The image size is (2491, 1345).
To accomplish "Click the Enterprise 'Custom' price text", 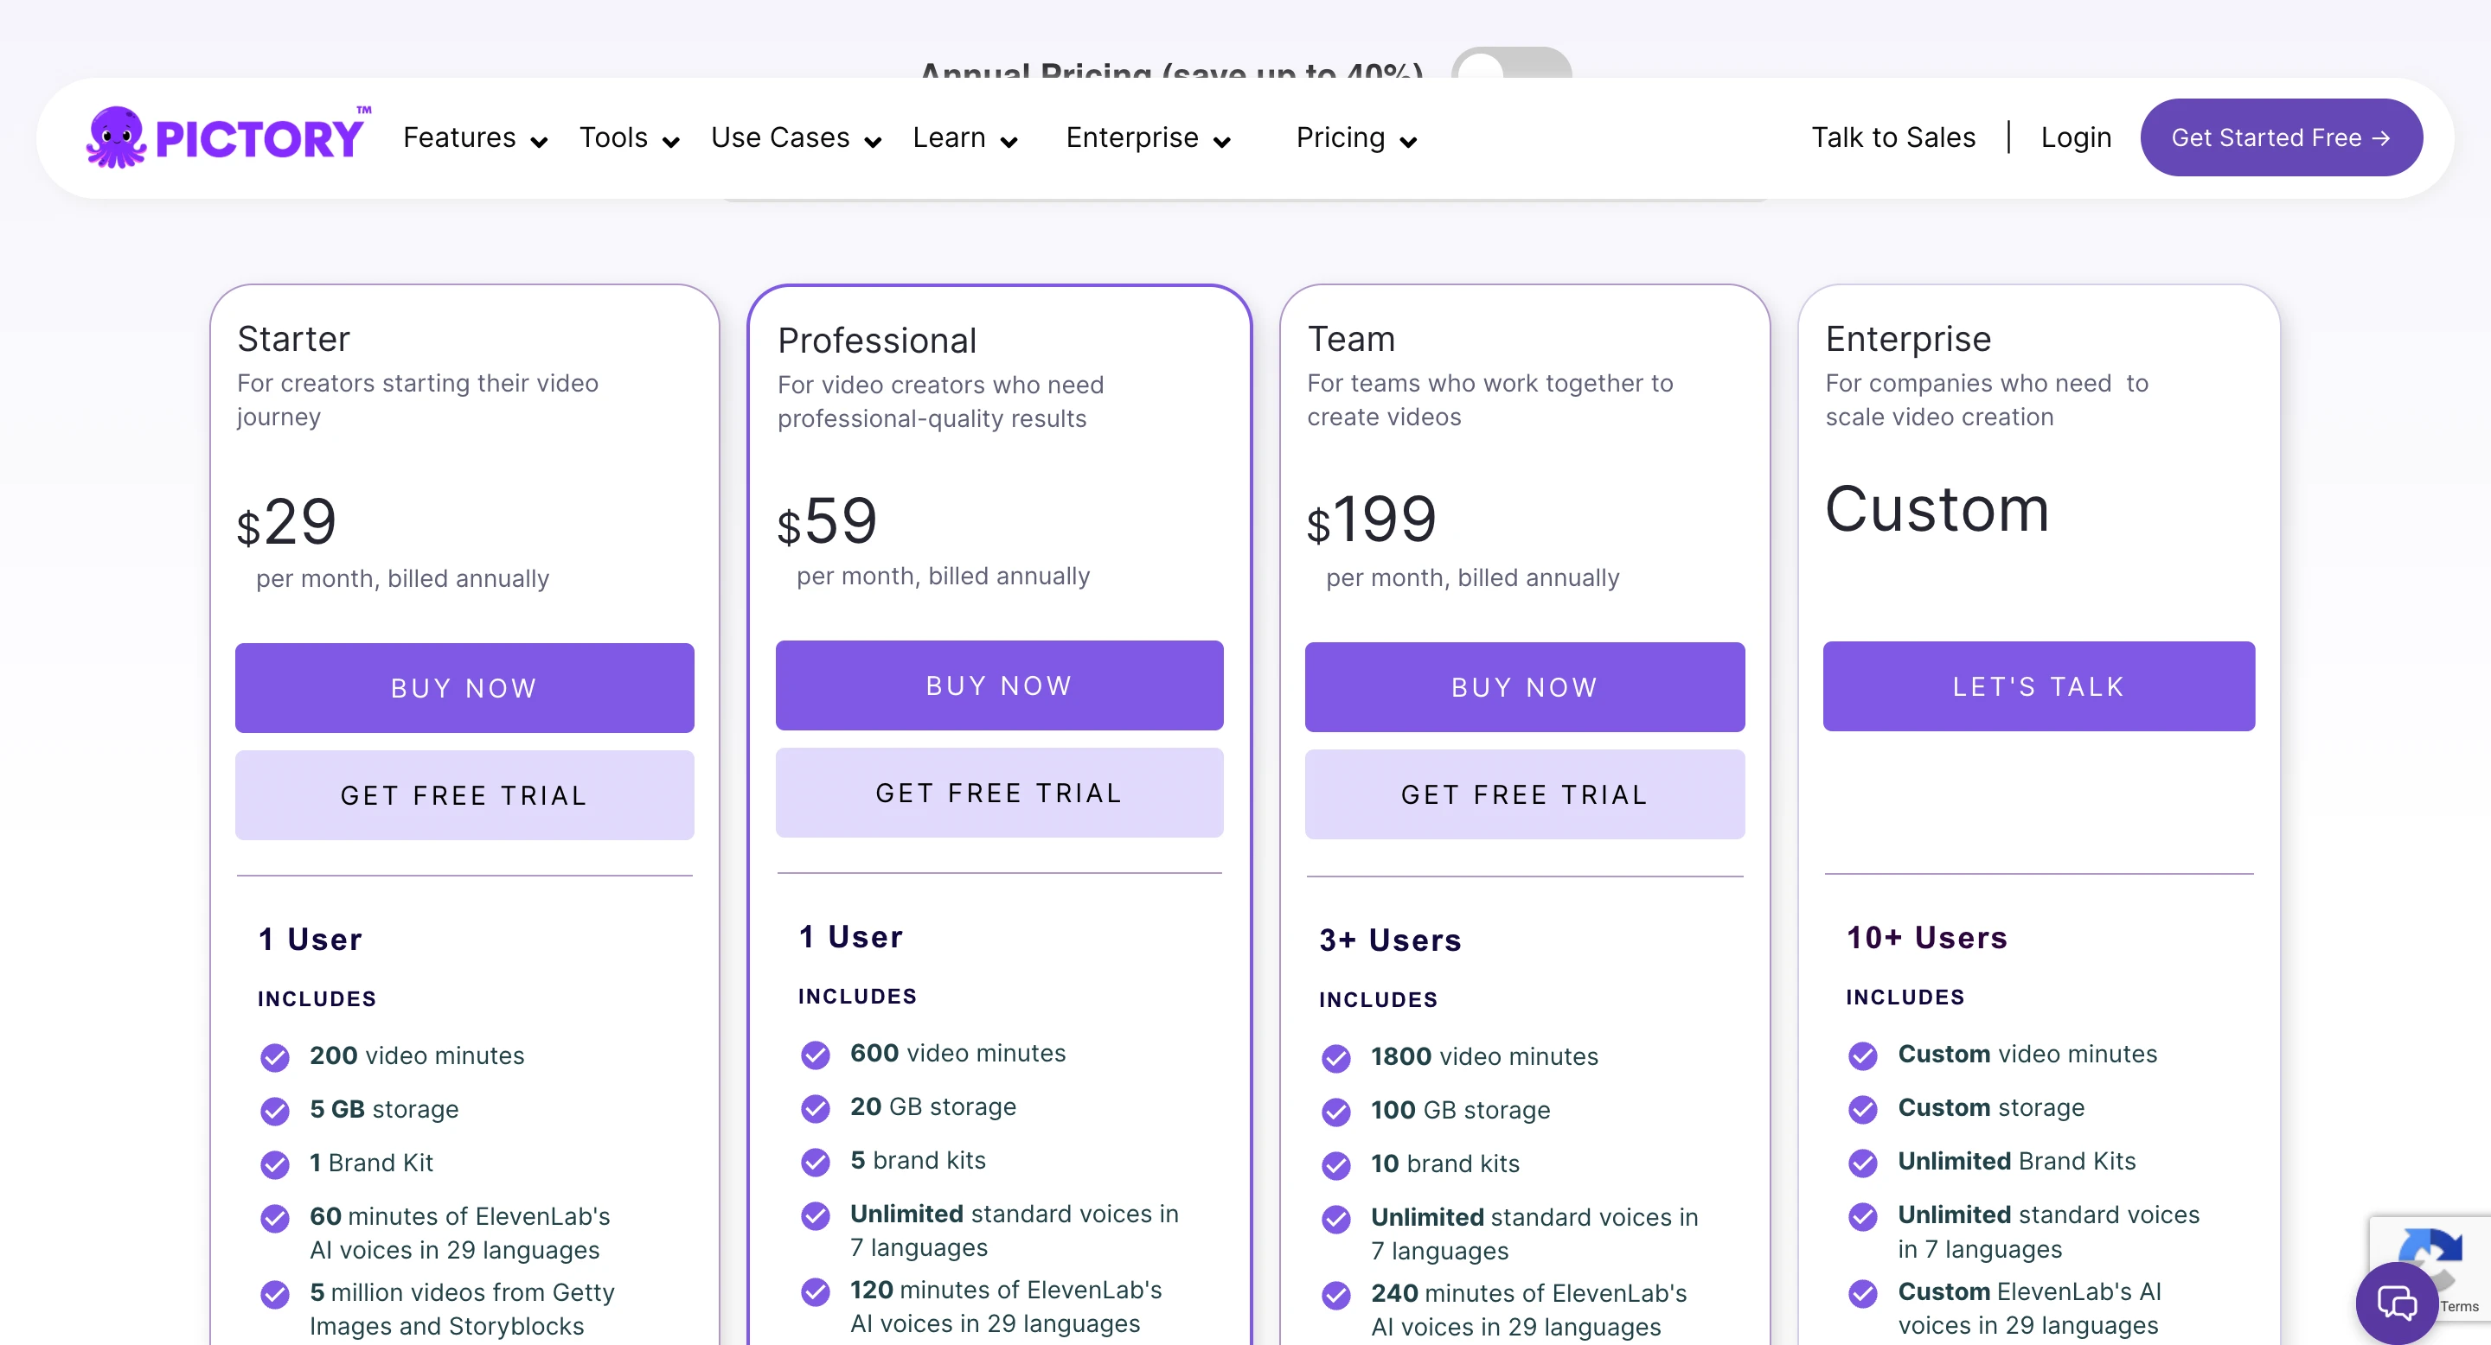I will point(1937,509).
